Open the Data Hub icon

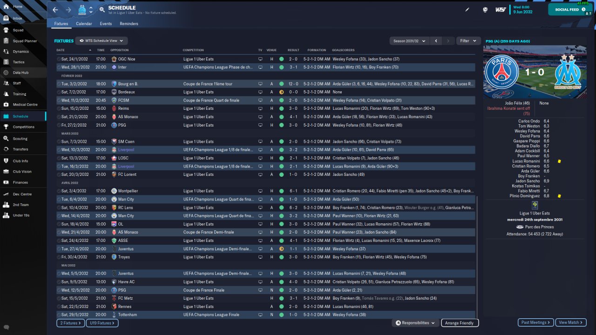6,73
